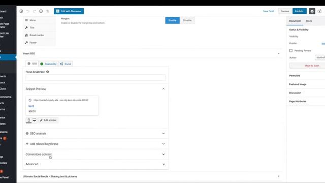Click the Edit snippet button
Screen dimensions: 325x183
[48, 120]
